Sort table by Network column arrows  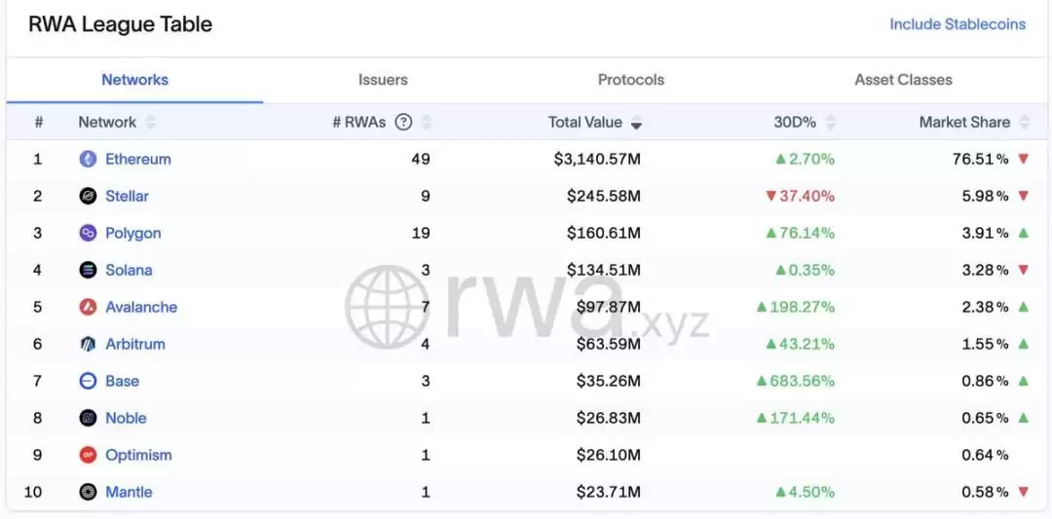(x=150, y=122)
